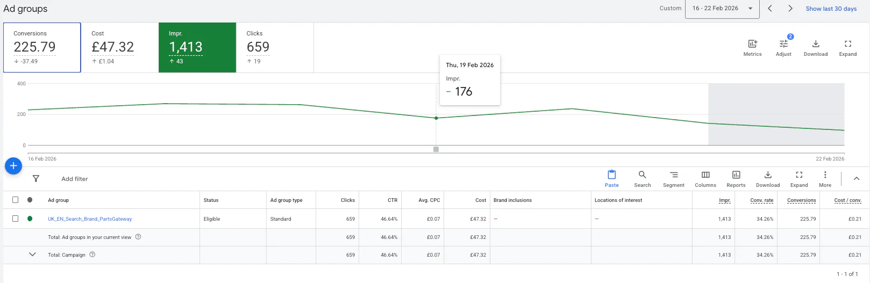This screenshot has height=283, width=870.
Task: Open status dot for UK_EN_Search_Brand_PartsGateway
Action: [x=30, y=219]
